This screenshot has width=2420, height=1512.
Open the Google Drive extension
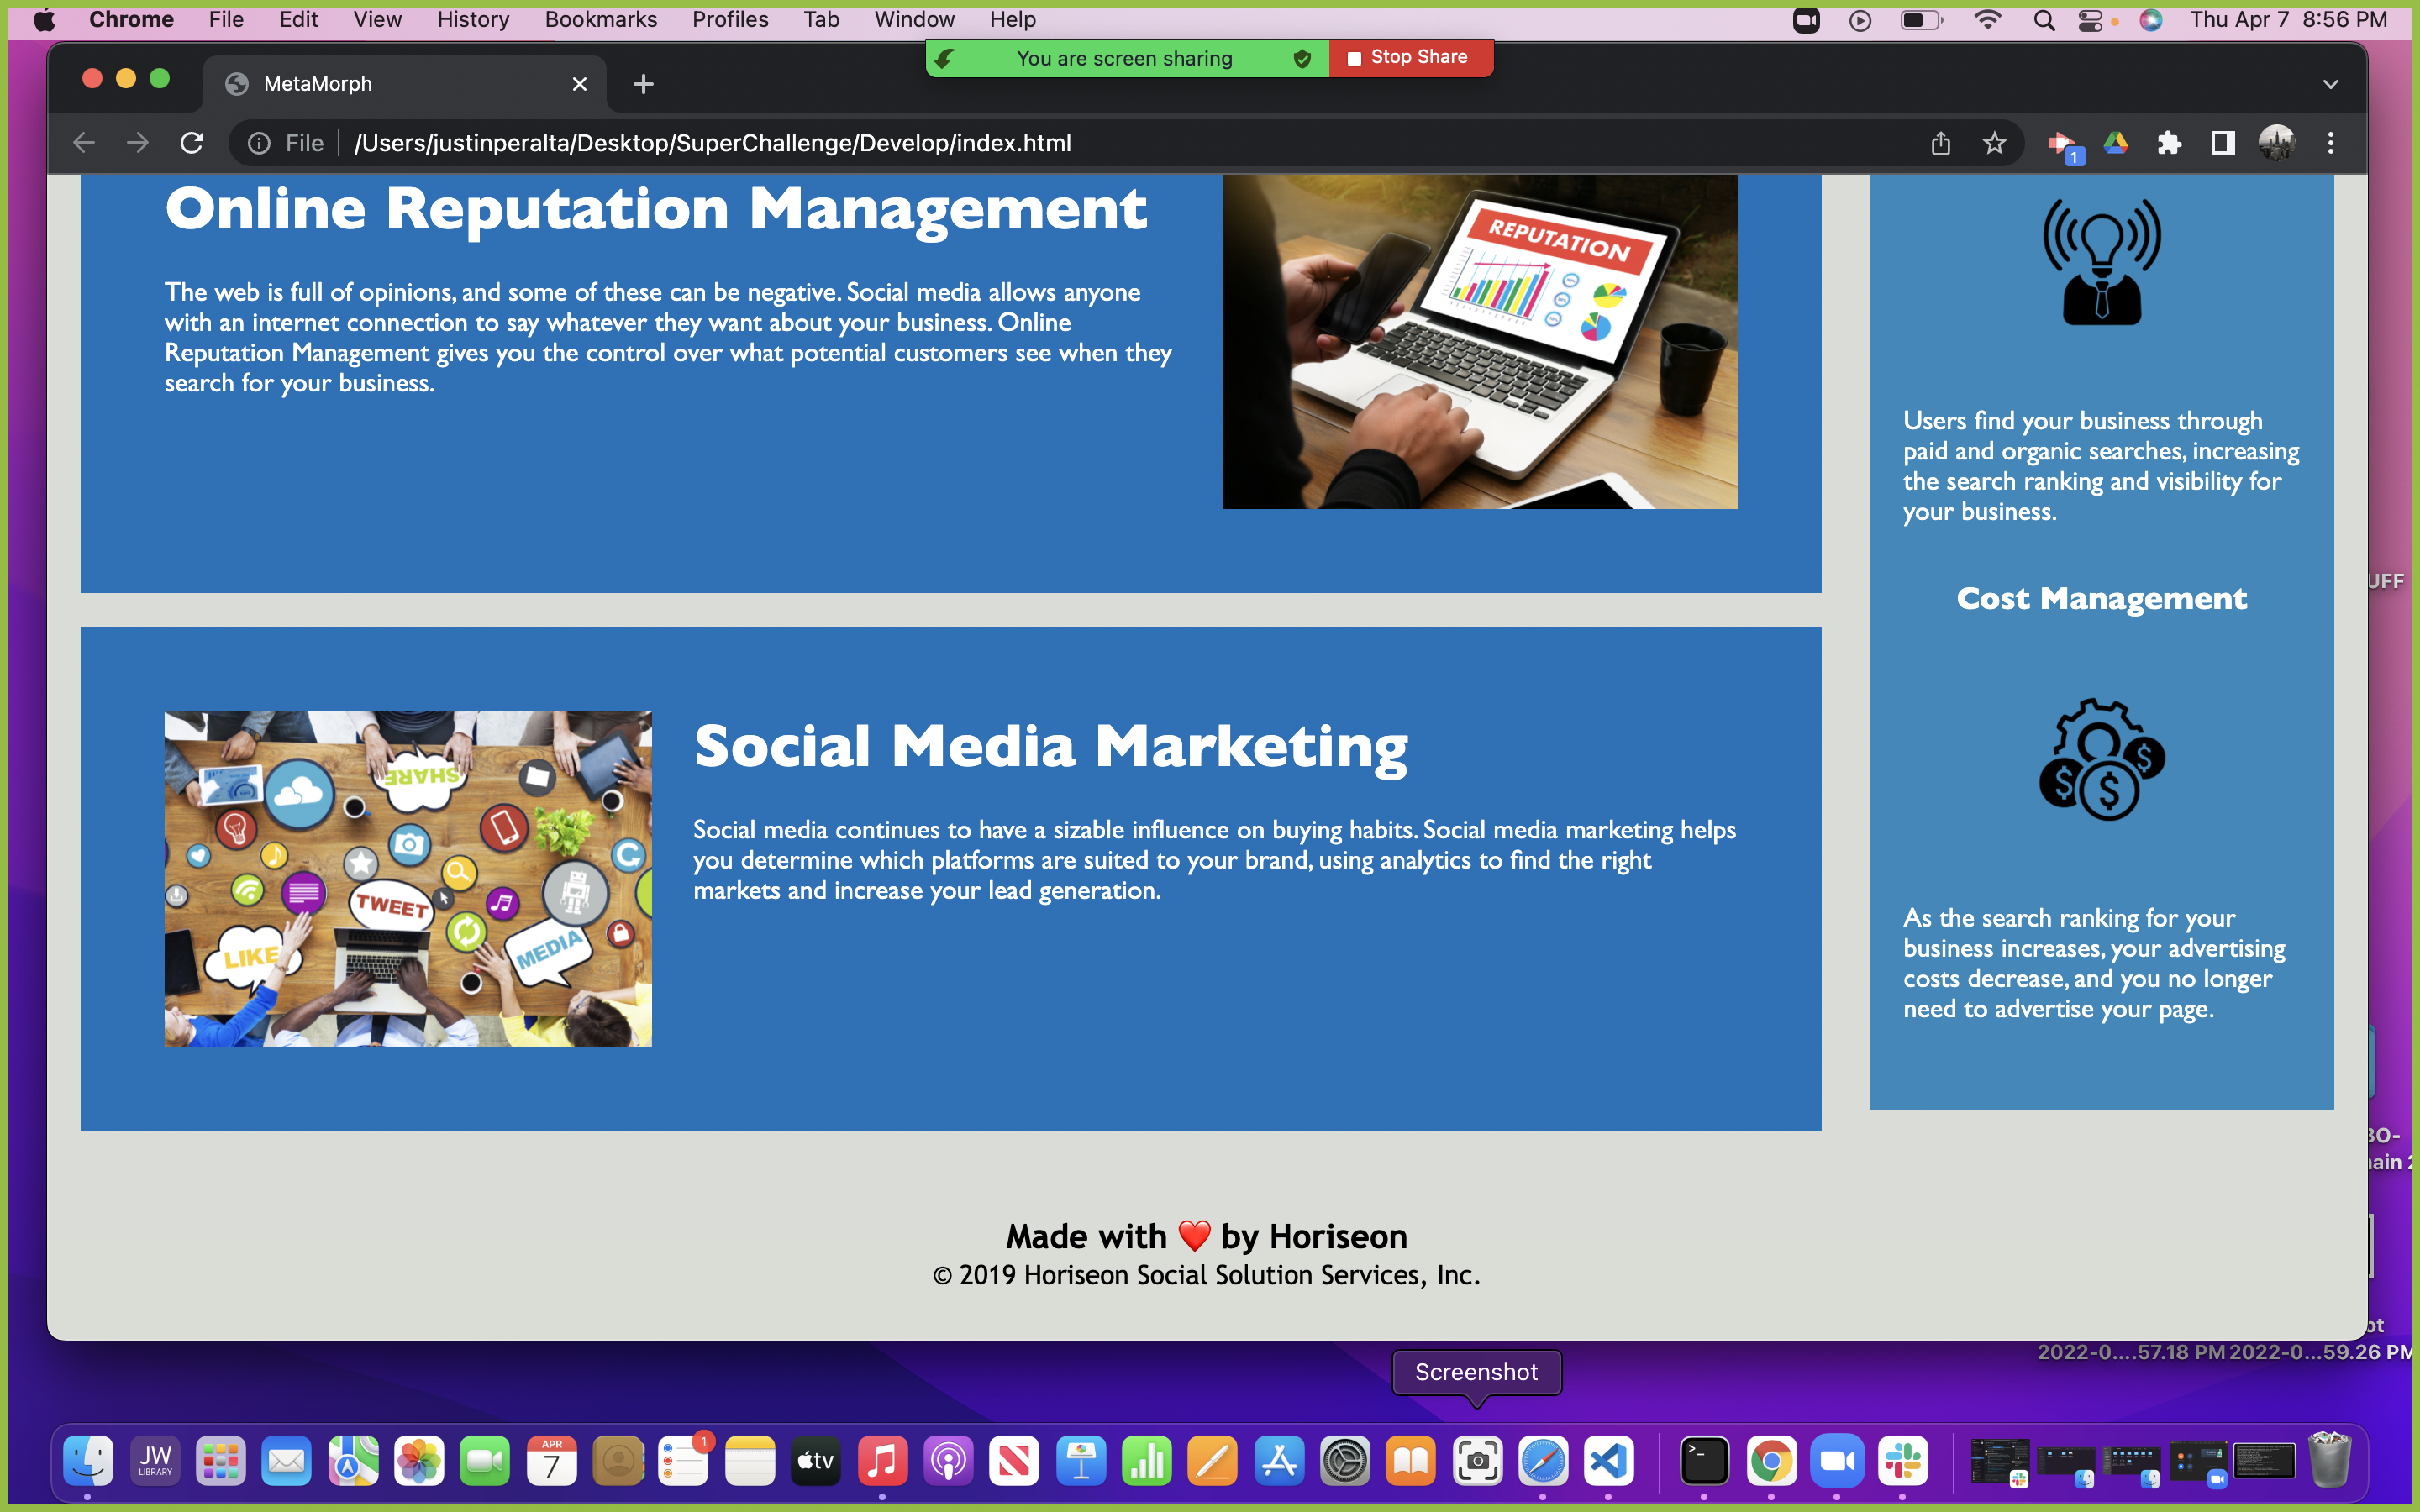click(2115, 143)
